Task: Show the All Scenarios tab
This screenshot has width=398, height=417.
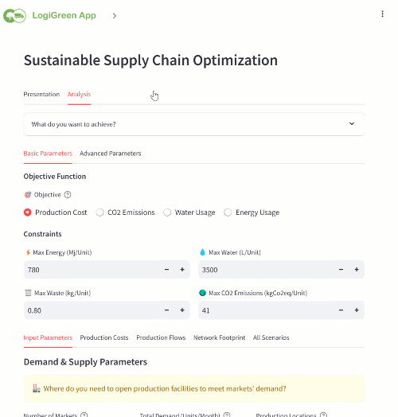Action: (x=271, y=337)
